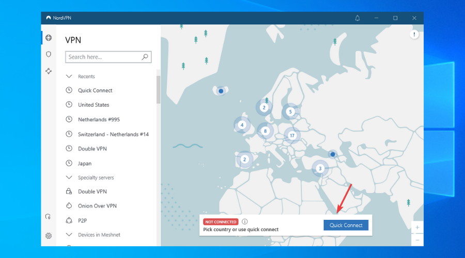The image size is (465, 258).
Task: Open the Threat Protection shield icon
Action: (49, 54)
